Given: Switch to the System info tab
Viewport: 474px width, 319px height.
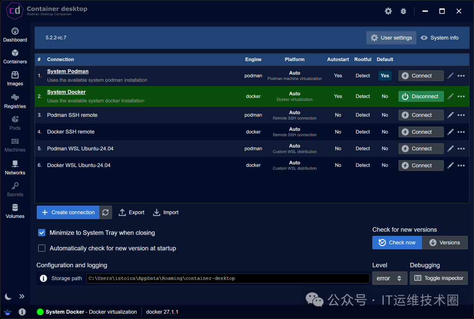Looking at the screenshot, I should pos(440,37).
